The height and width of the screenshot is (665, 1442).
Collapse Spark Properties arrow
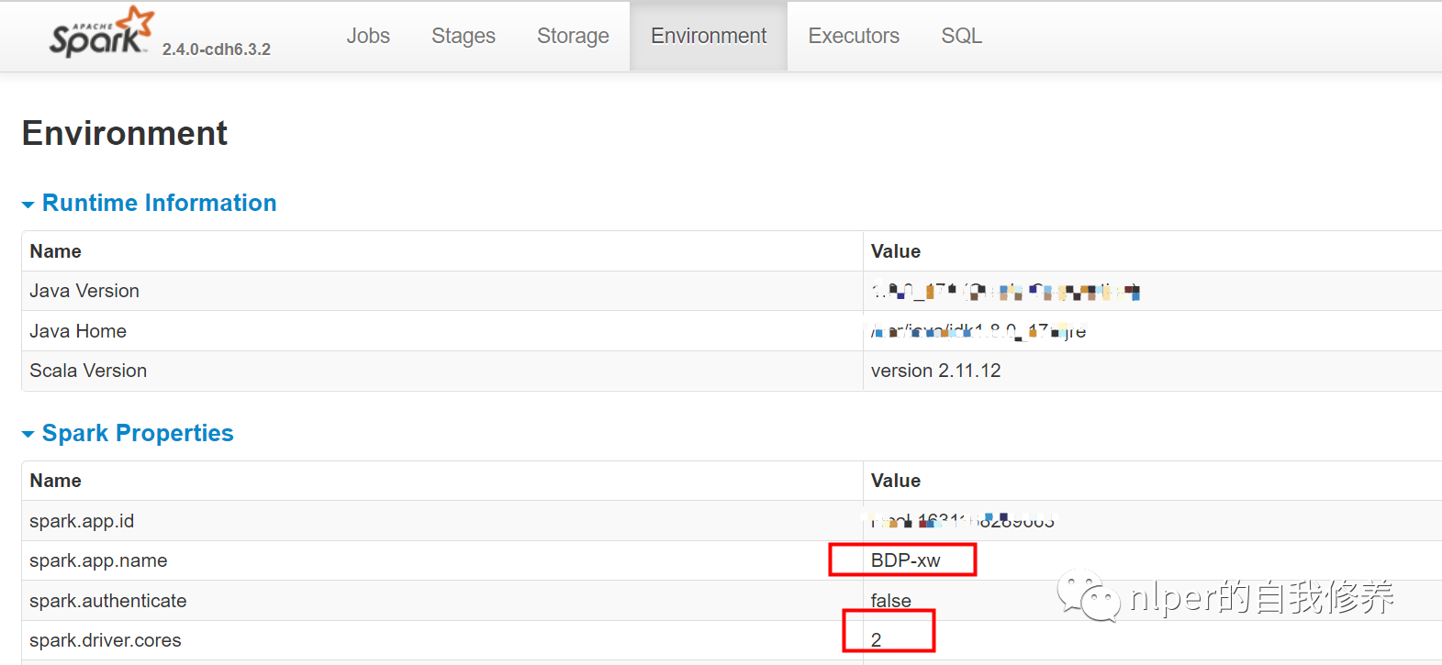(x=28, y=435)
